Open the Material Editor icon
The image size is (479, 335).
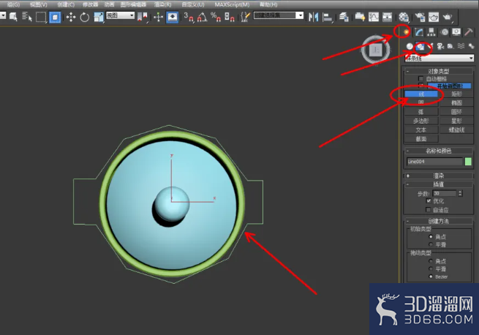[404, 17]
